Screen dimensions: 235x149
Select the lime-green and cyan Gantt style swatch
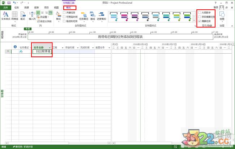tap(177, 17)
